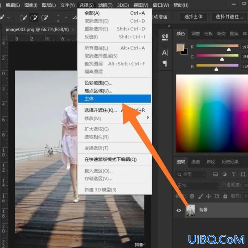This screenshot has height=248, width=248.
Task: Toggle lock image pixels brush icon
Action: coord(201,196)
